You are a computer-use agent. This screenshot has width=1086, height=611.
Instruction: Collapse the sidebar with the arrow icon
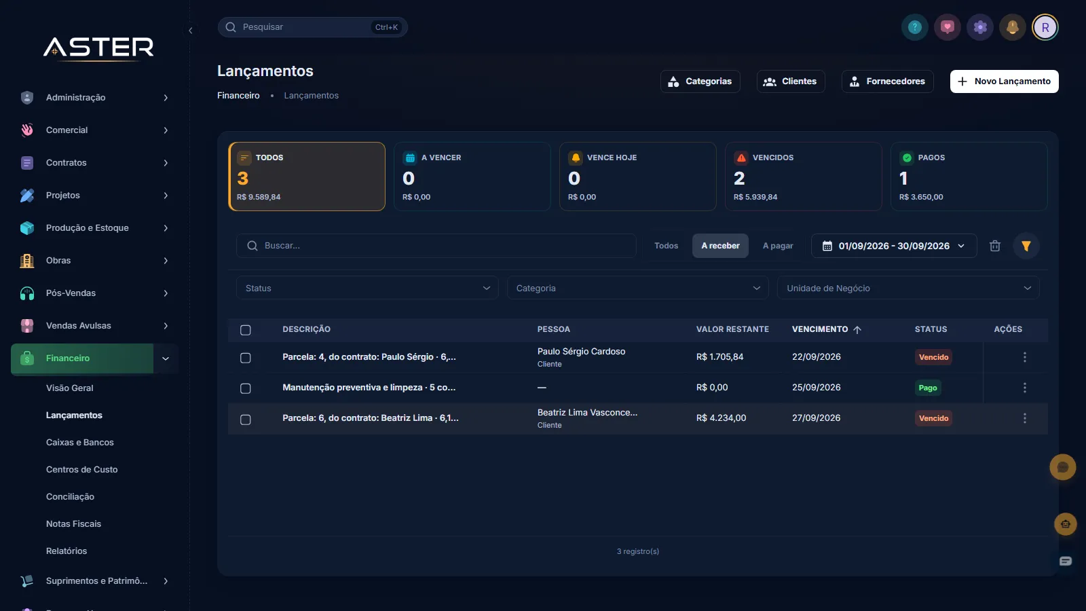pos(191,31)
